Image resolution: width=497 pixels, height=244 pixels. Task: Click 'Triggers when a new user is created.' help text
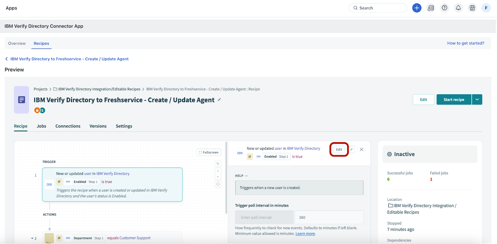pyautogui.click(x=270, y=188)
